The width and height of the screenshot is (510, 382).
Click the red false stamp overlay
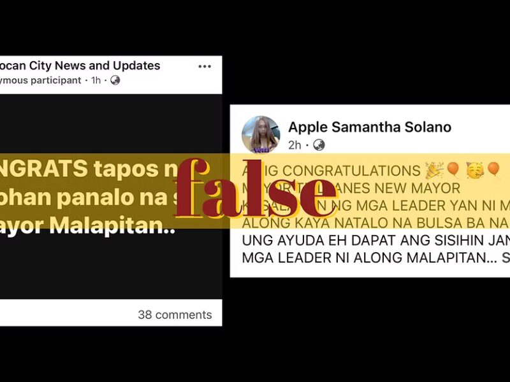point(256,188)
